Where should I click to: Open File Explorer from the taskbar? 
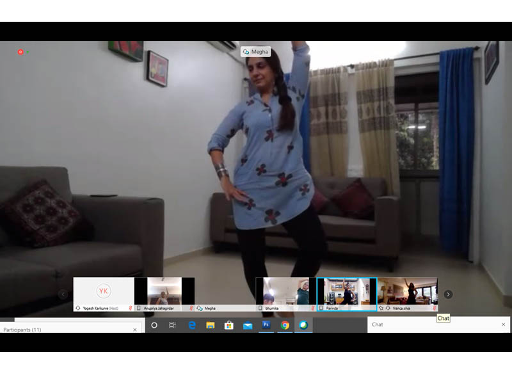(x=210, y=325)
